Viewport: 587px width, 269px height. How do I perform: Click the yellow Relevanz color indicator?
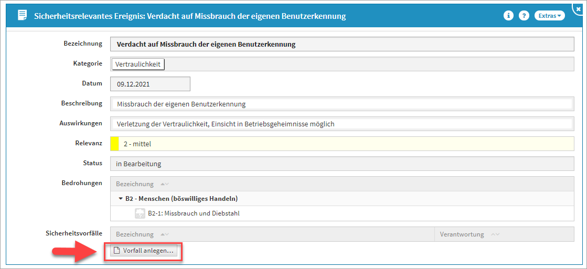point(114,144)
